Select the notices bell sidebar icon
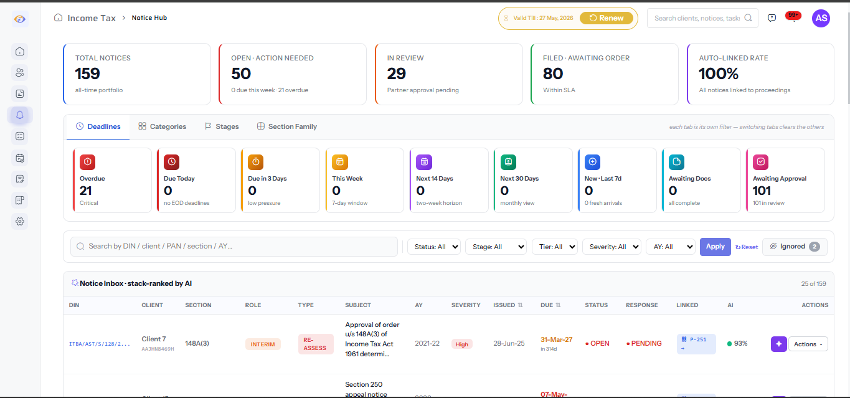 (20, 115)
